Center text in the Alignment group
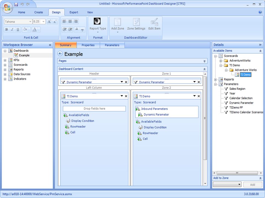Screen dimensions: 265x198 tap(70, 21)
